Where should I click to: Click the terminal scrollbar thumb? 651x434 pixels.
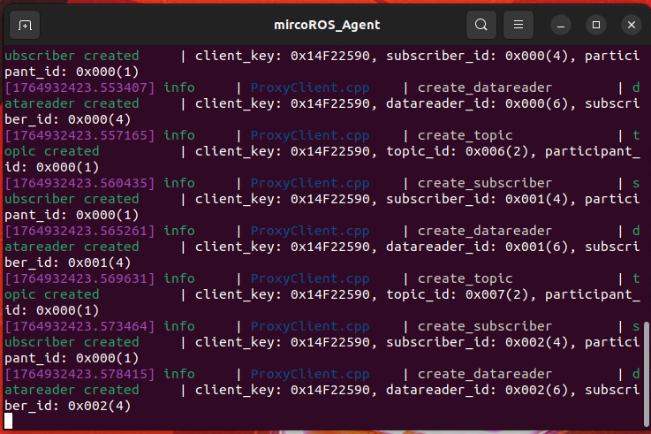(646, 374)
